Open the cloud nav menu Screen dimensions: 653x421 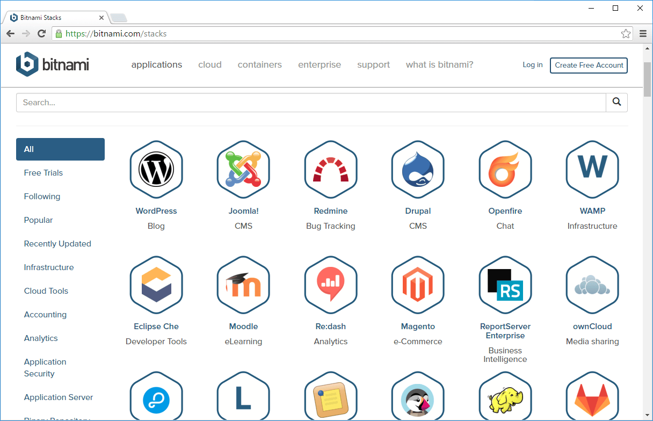[210, 65]
